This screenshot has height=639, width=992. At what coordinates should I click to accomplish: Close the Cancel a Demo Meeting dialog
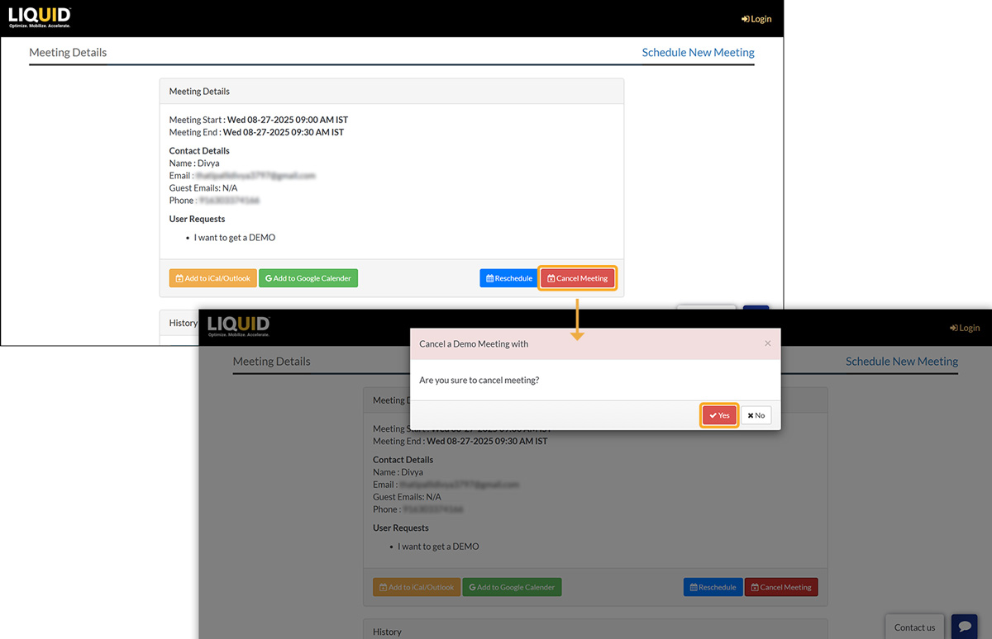tap(767, 343)
